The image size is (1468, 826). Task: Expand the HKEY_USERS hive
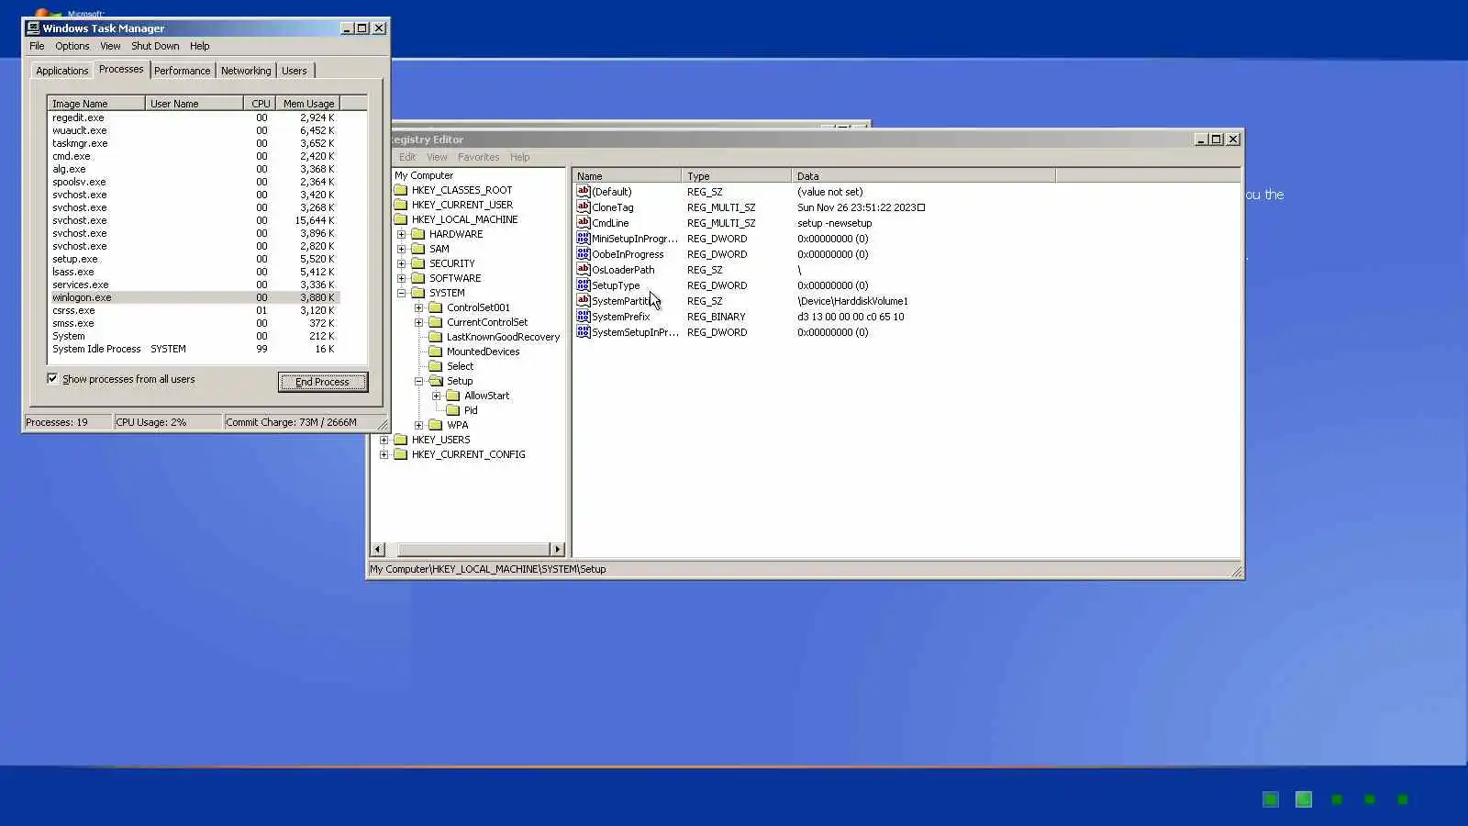tap(384, 440)
